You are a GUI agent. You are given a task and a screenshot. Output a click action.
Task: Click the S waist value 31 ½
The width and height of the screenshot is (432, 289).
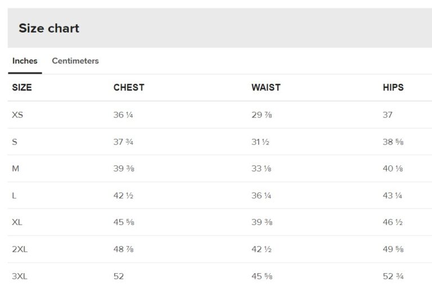[260, 142]
